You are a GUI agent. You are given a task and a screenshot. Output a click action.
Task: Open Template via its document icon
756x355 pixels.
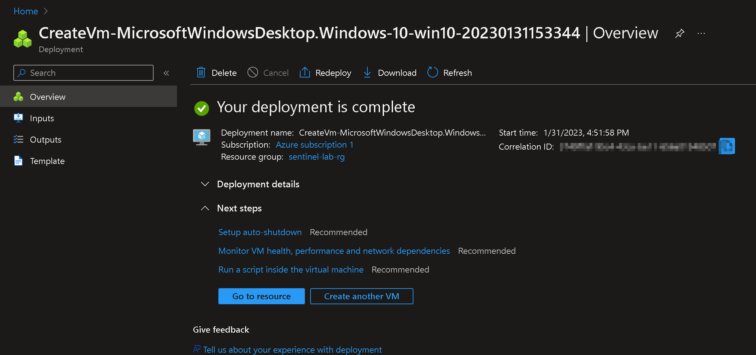click(x=18, y=161)
